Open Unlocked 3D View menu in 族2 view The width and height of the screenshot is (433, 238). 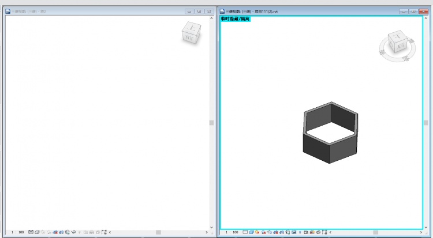pos(67,232)
